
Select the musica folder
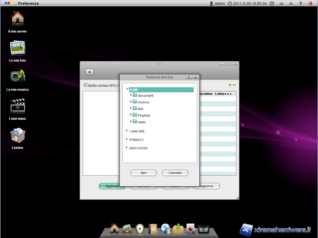(x=143, y=102)
